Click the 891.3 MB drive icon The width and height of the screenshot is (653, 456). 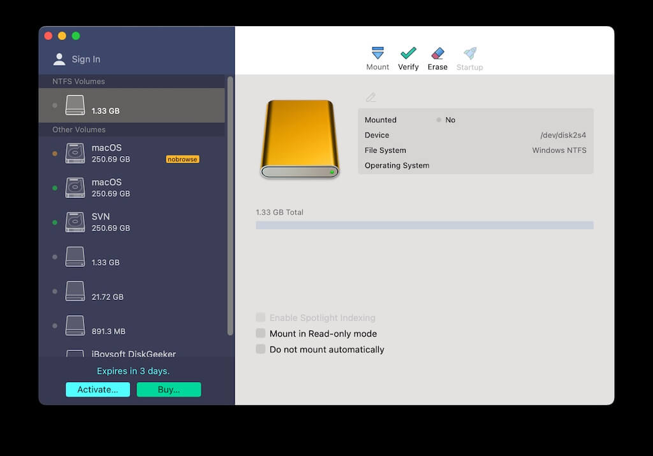point(75,326)
